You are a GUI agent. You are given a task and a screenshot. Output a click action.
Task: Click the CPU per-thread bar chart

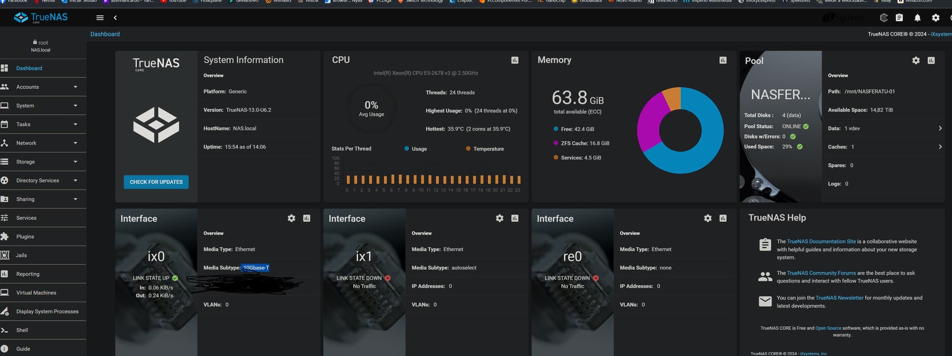click(427, 174)
